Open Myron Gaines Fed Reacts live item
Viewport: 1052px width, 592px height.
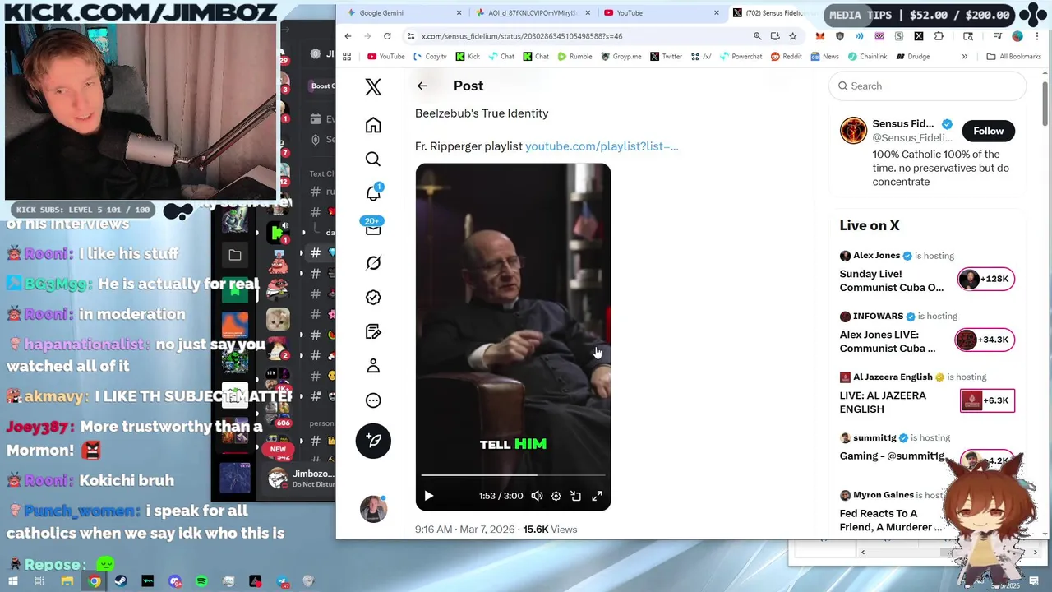pos(891,520)
